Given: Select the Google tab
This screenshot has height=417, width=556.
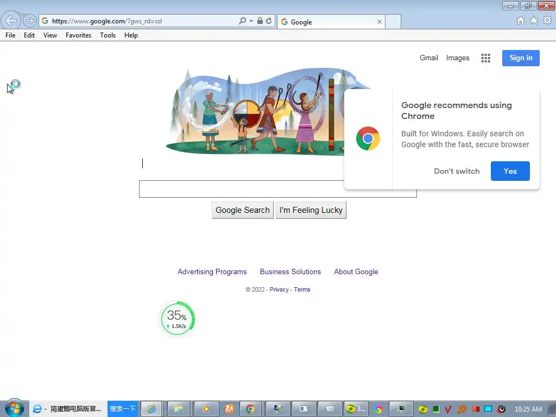Looking at the screenshot, I should pyautogui.click(x=331, y=22).
